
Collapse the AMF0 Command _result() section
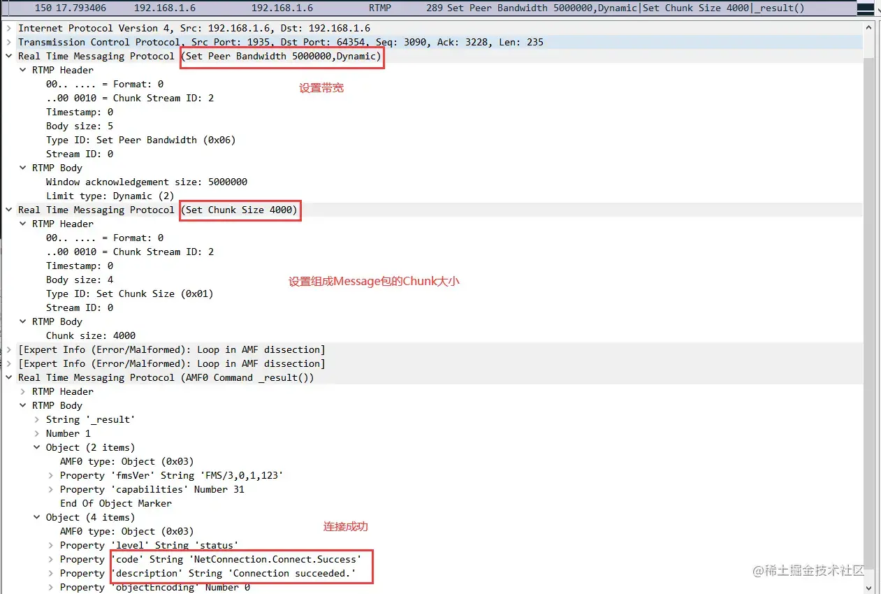tap(8, 377)
